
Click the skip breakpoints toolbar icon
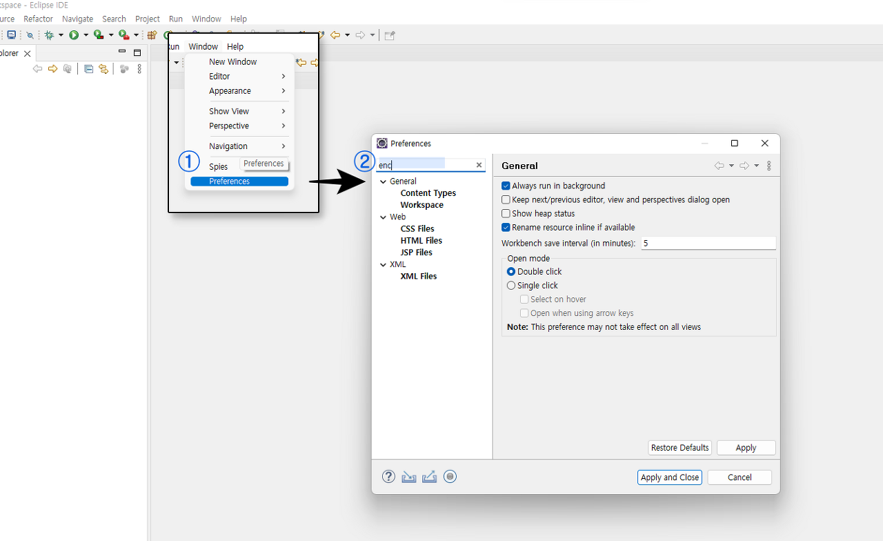30,35
